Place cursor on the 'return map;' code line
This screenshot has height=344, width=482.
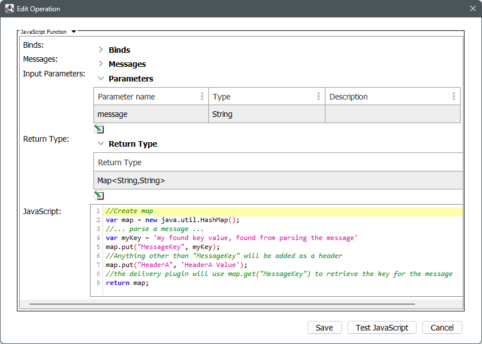click(x=127, y=283)
